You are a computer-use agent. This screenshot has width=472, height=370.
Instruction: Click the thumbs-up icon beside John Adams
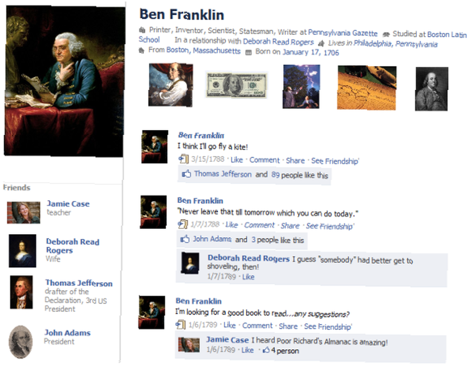[185, 239]
